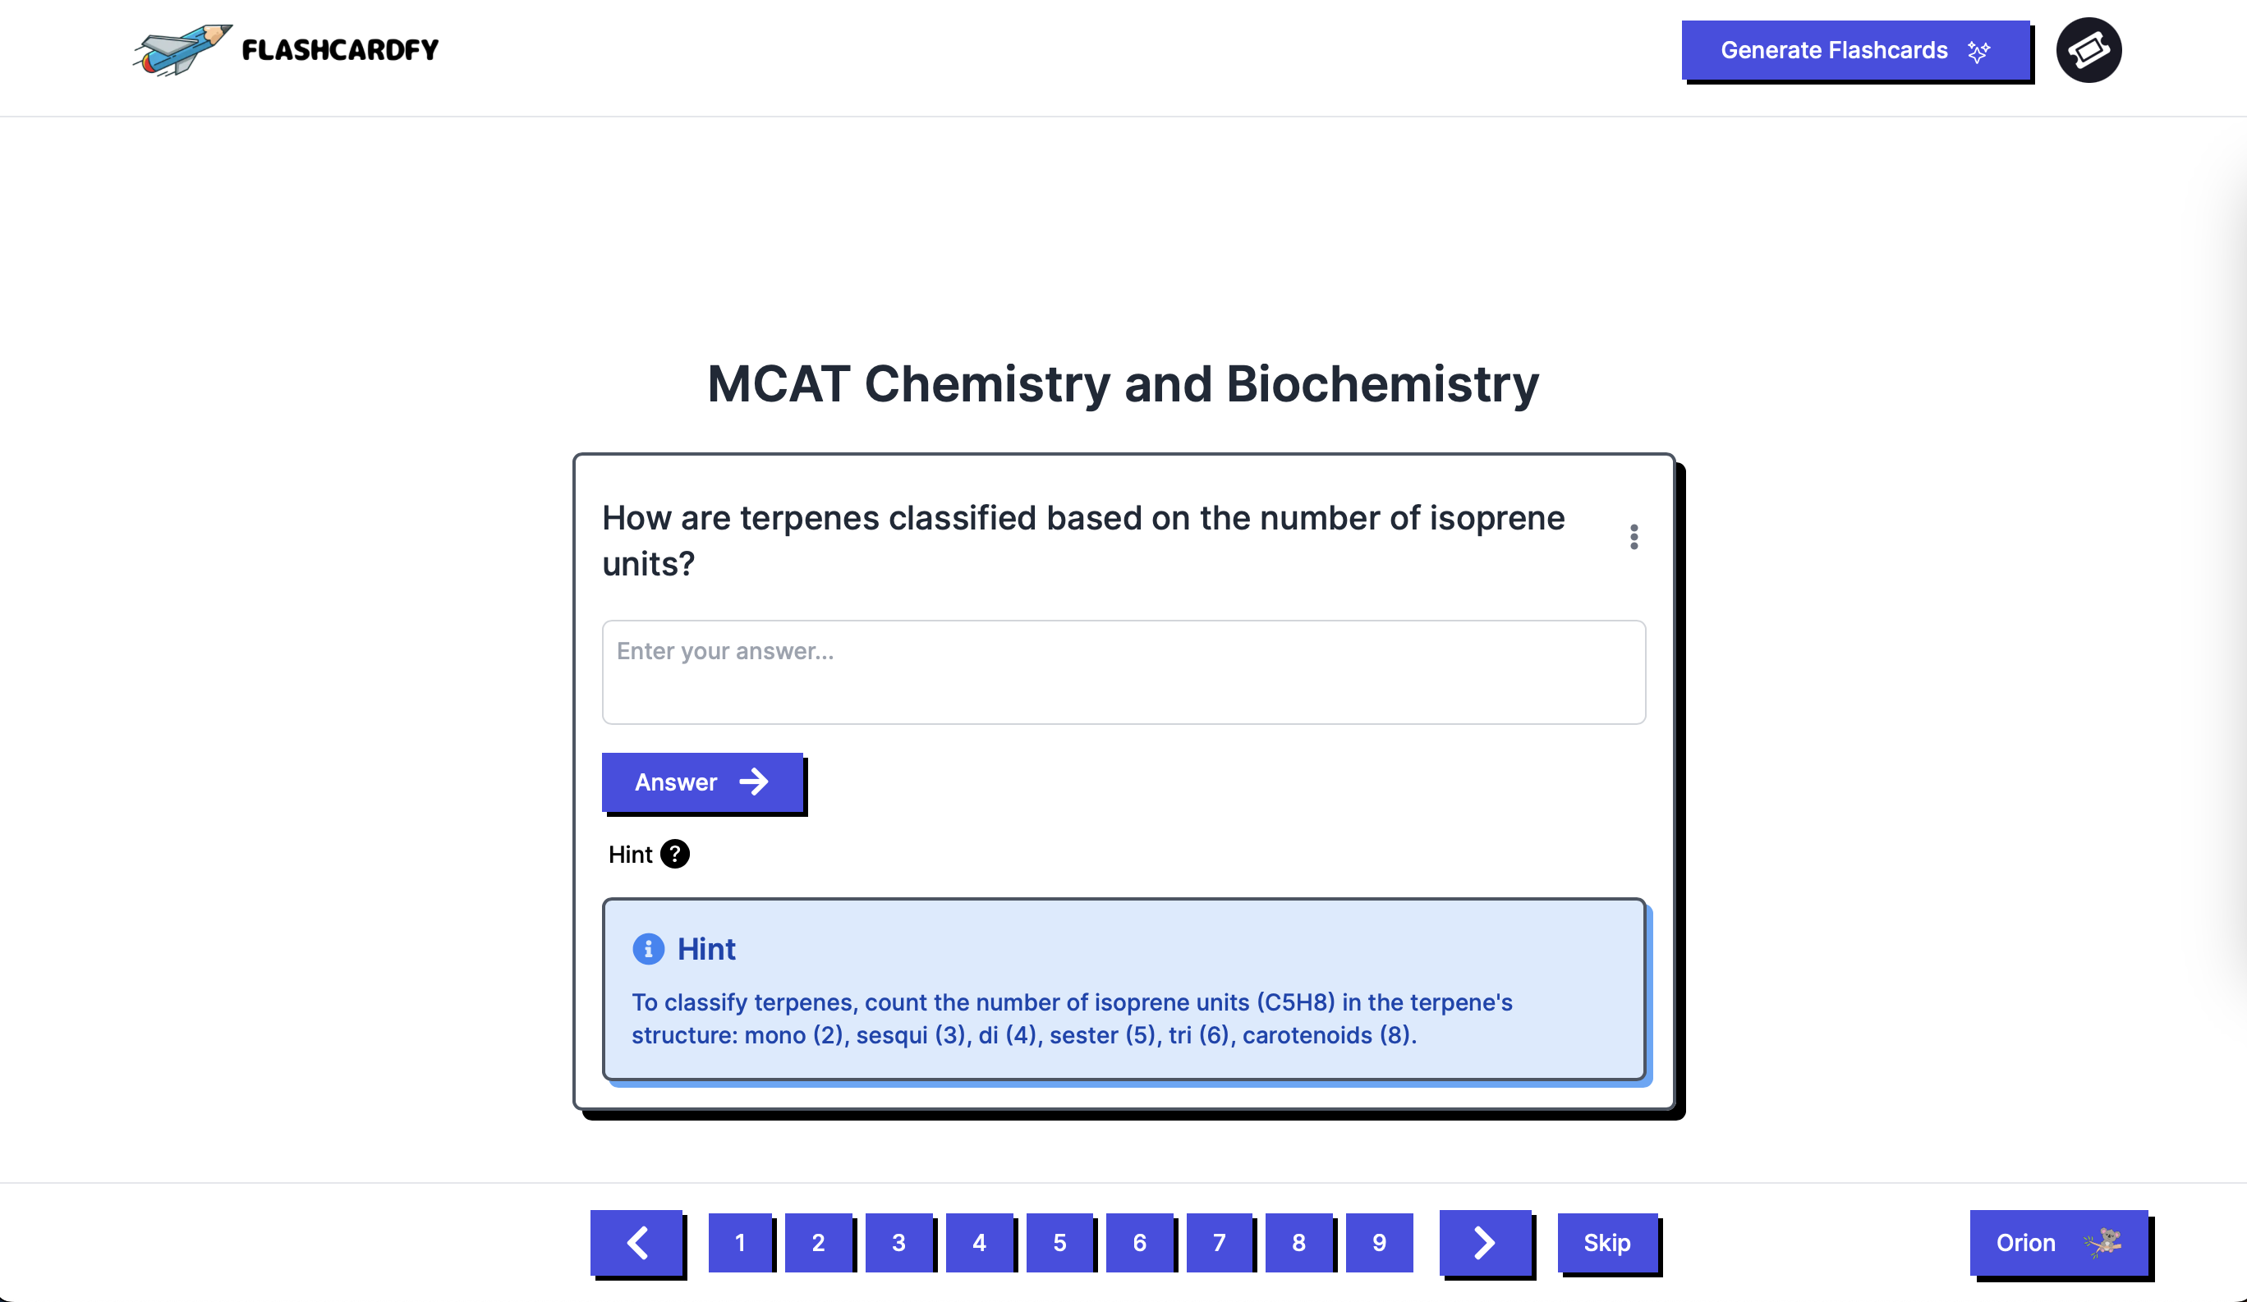The width and height of the screenshot is (2247, 1302).
Task: Go to next flashcard with right arrow
Action: [x=1485, y=1242]
